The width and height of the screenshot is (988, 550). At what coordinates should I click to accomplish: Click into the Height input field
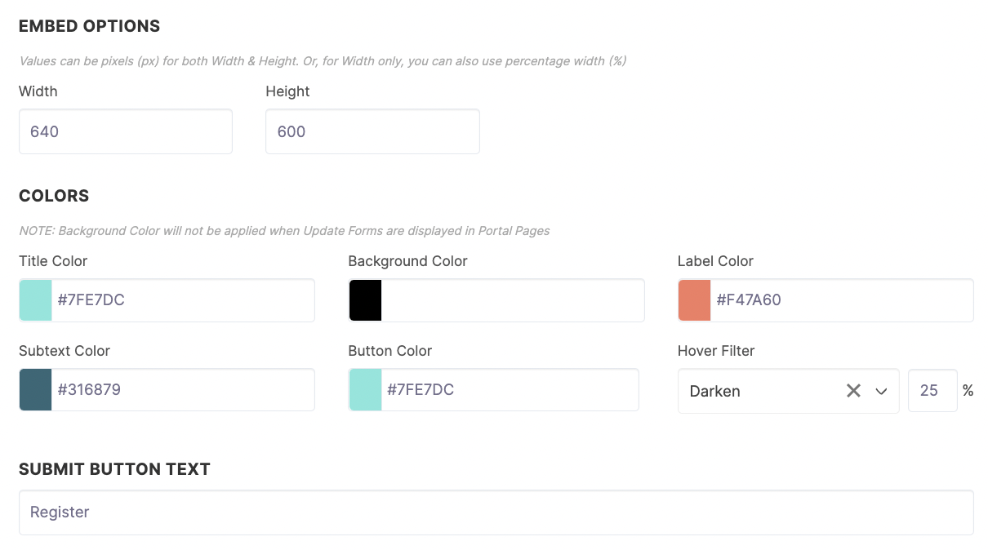tap(372, 131)
